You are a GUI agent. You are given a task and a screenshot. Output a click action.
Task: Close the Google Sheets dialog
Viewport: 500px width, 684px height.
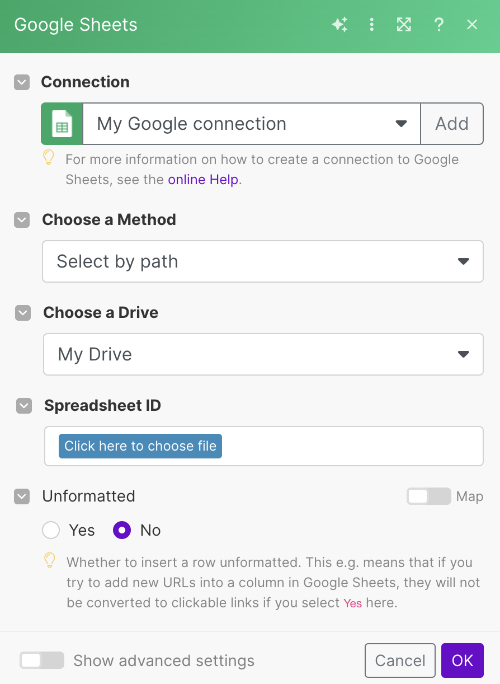(472, 25)
